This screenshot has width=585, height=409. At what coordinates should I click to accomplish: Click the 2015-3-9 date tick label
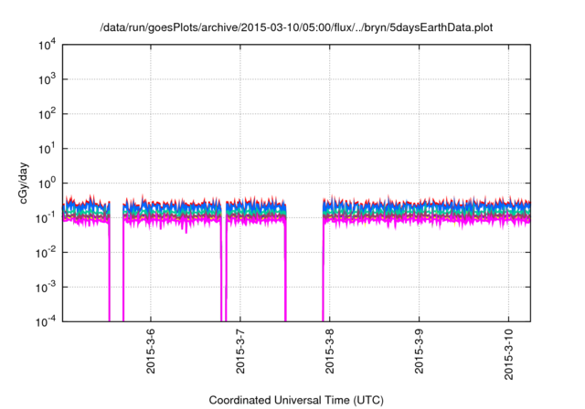(x=419, y=351)
